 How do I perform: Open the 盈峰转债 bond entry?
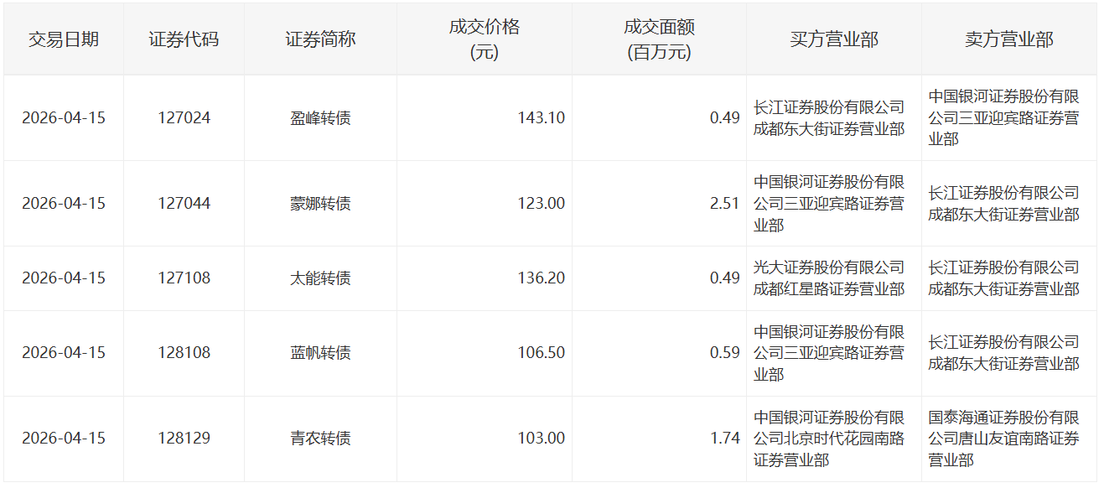(320, 118)
